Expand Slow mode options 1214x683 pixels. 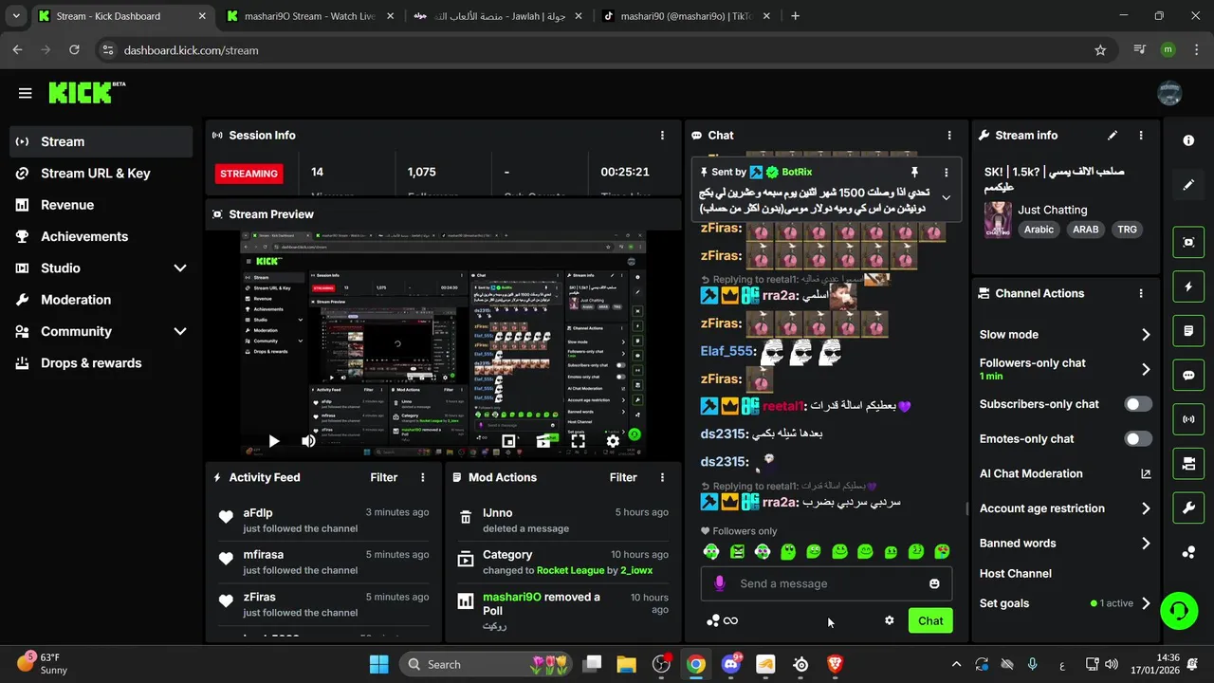(x=1146, y=335)
